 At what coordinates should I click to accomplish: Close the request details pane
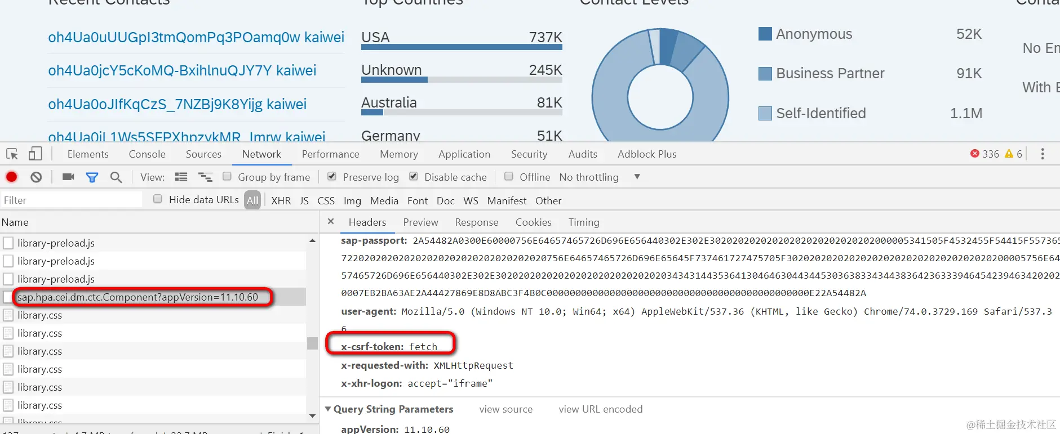pos(331,221)
